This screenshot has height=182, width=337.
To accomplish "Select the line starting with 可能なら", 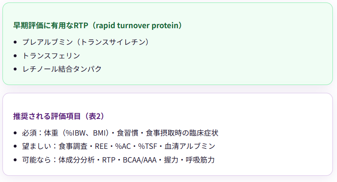I will 119,160.
